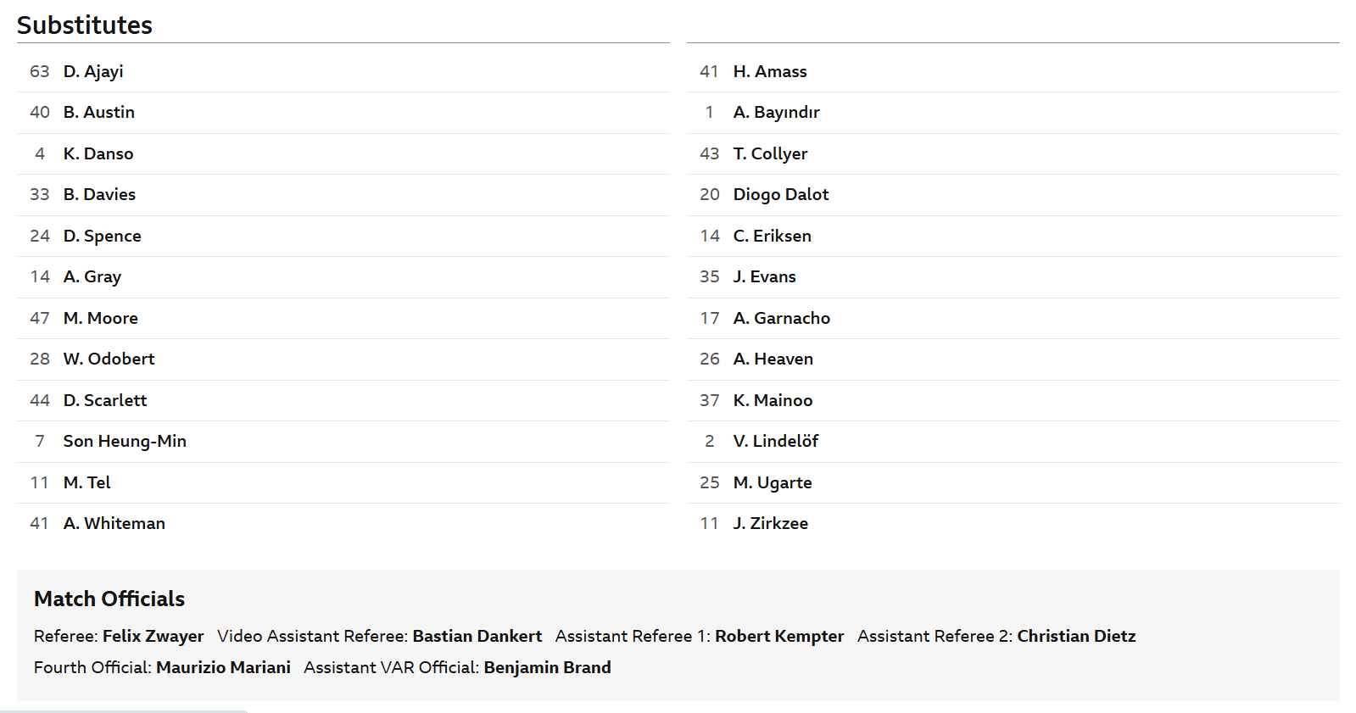Click the Substitutes heading
Viewport: 1356px width, 713px height.
pos(85,25)
